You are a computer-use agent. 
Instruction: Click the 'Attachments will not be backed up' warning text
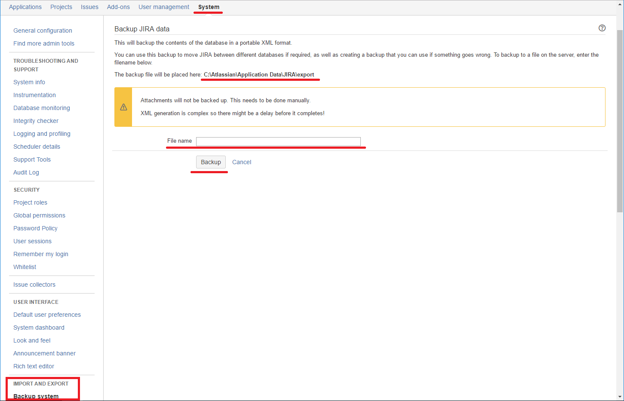[225, 100]
